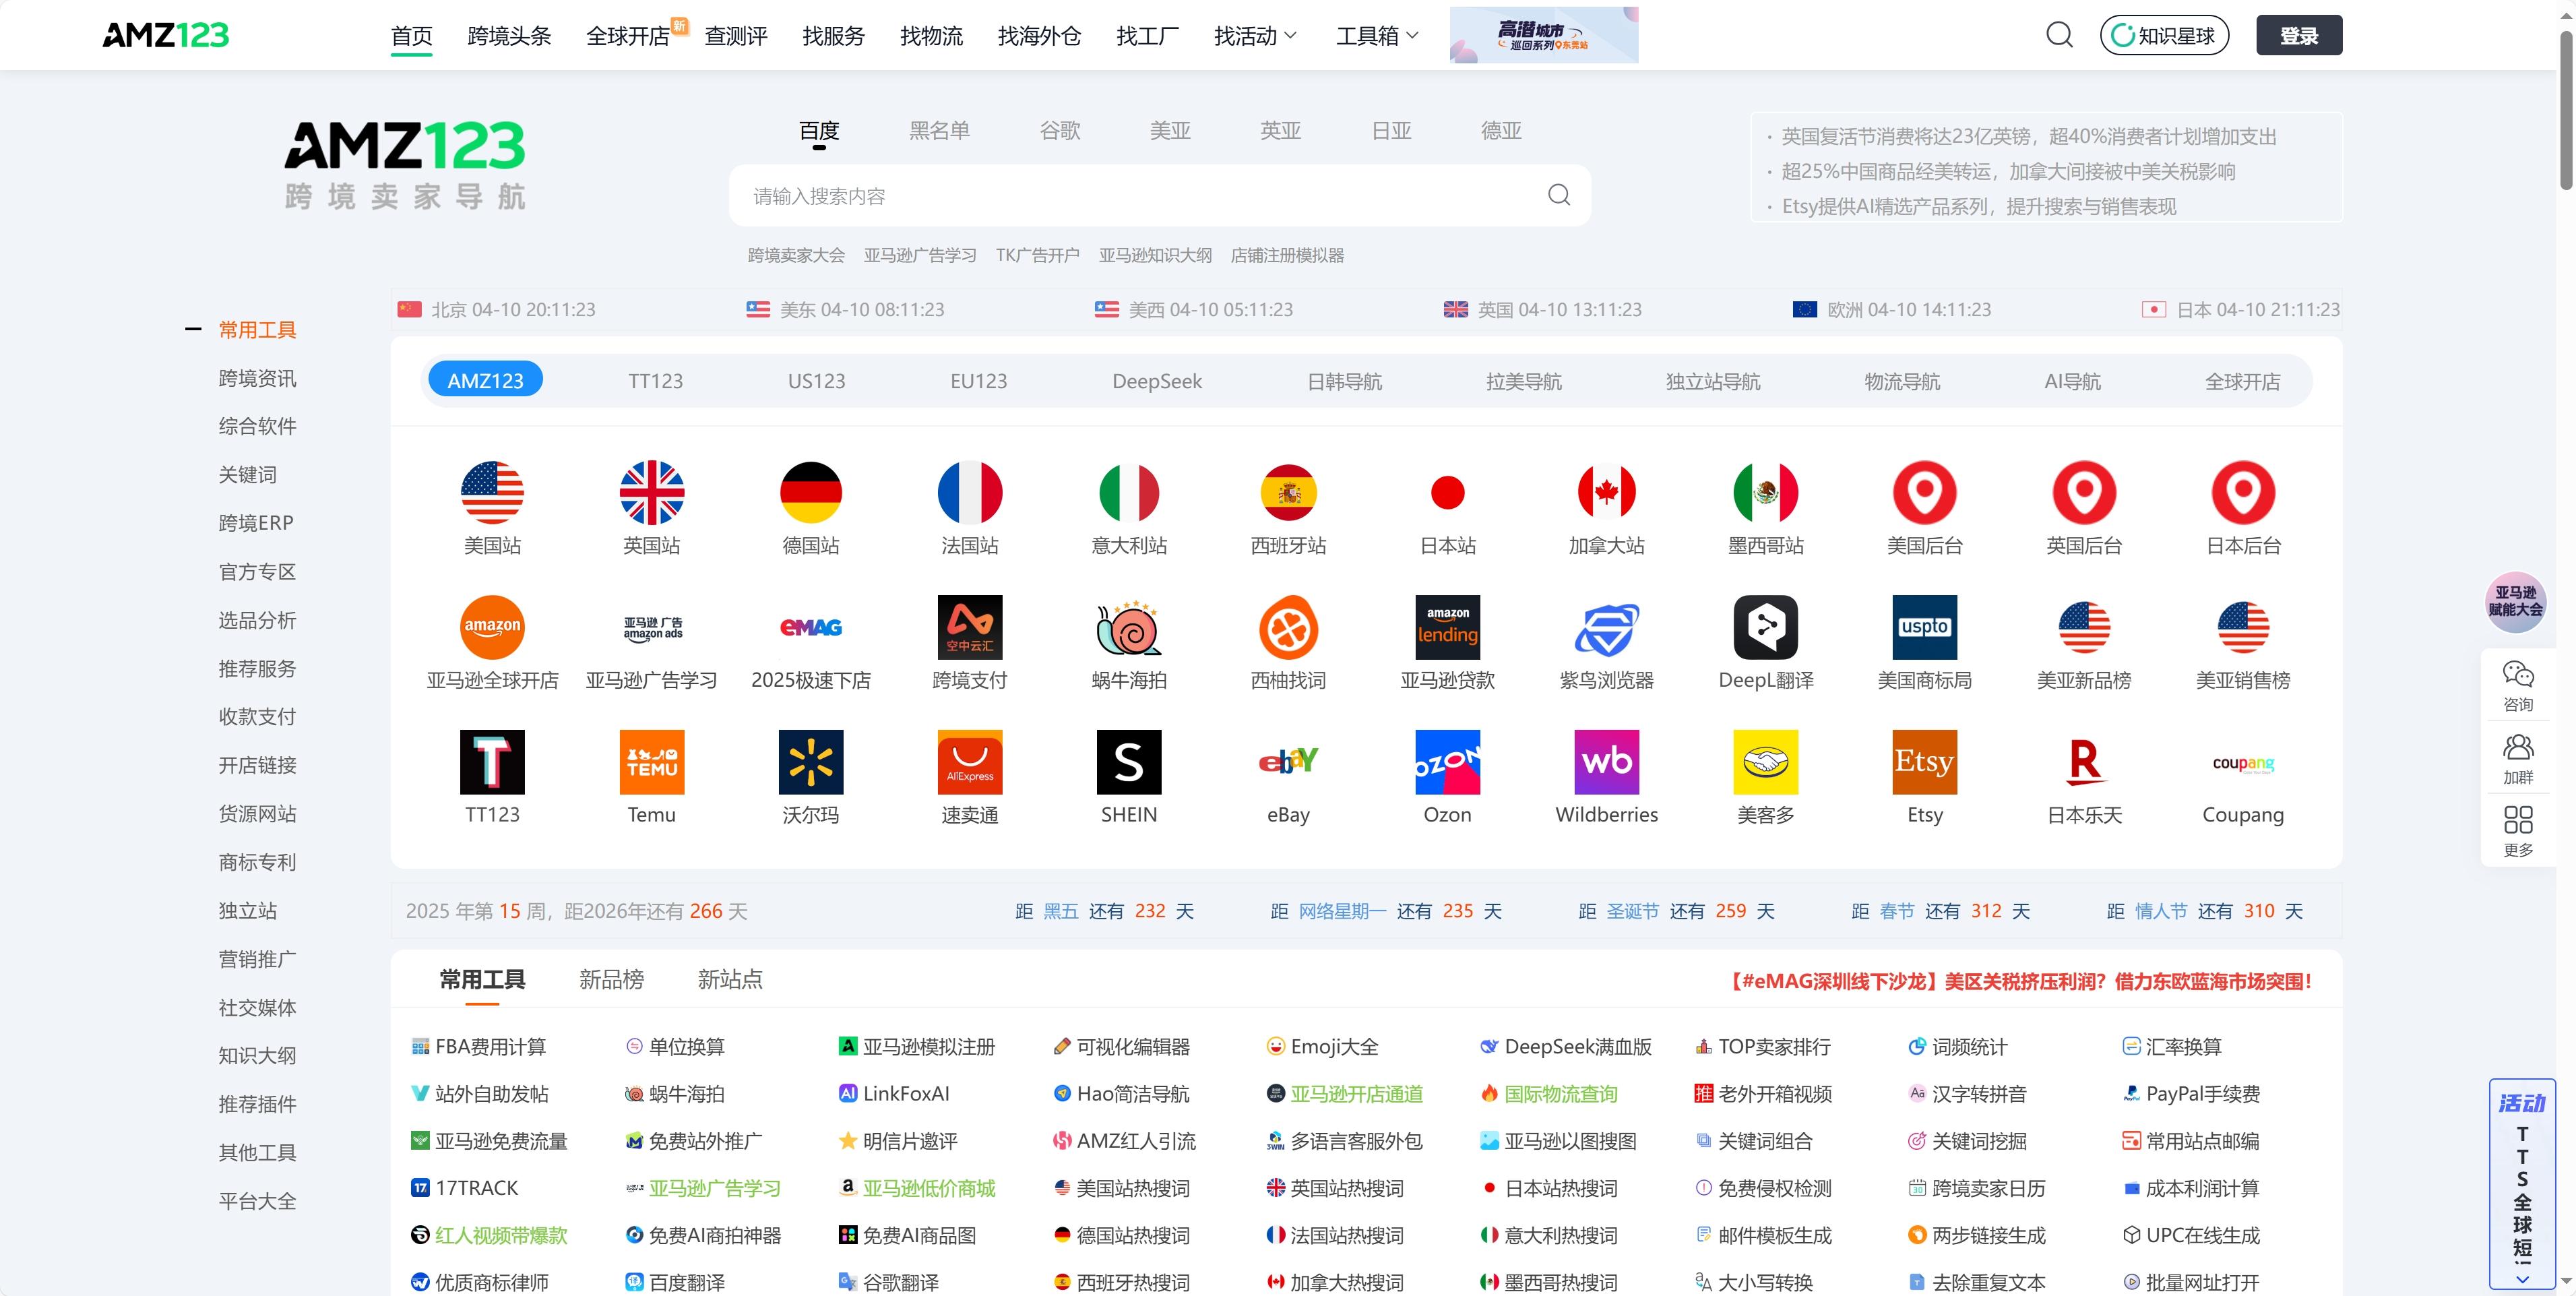Open the 墨西哥站 Mexico flag icon
This screenshot has width=2576, height=1296.
tap(1766, 492)
